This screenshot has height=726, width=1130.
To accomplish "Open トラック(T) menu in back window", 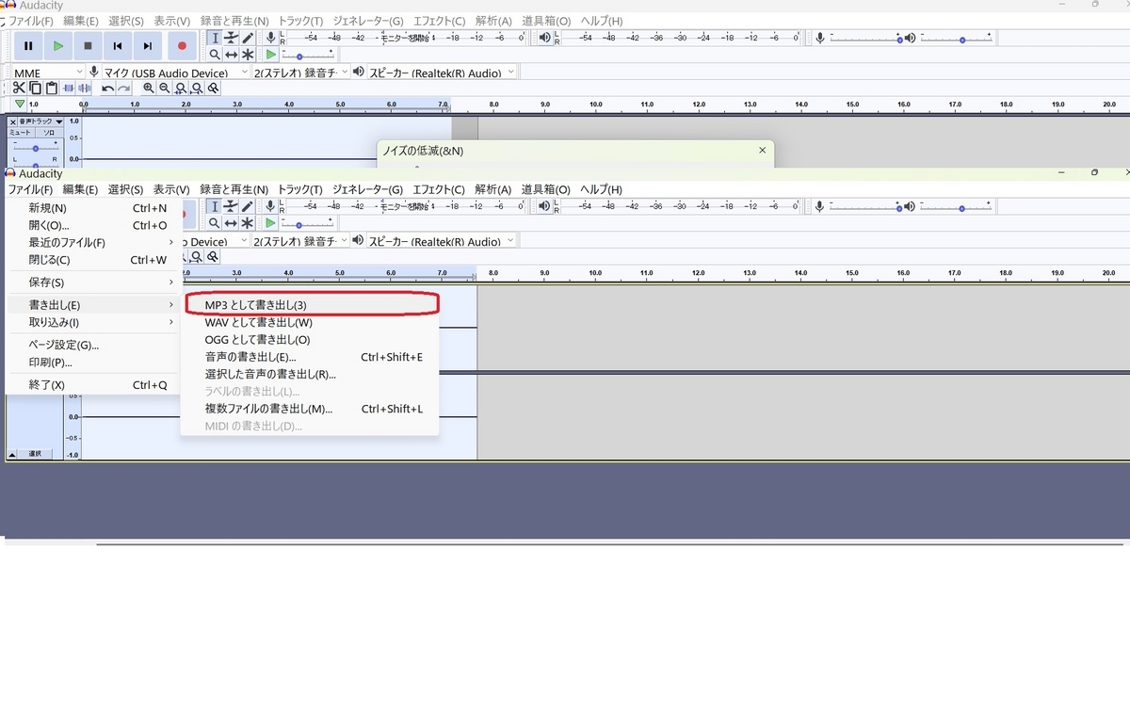I will click(x=300, y=21).
